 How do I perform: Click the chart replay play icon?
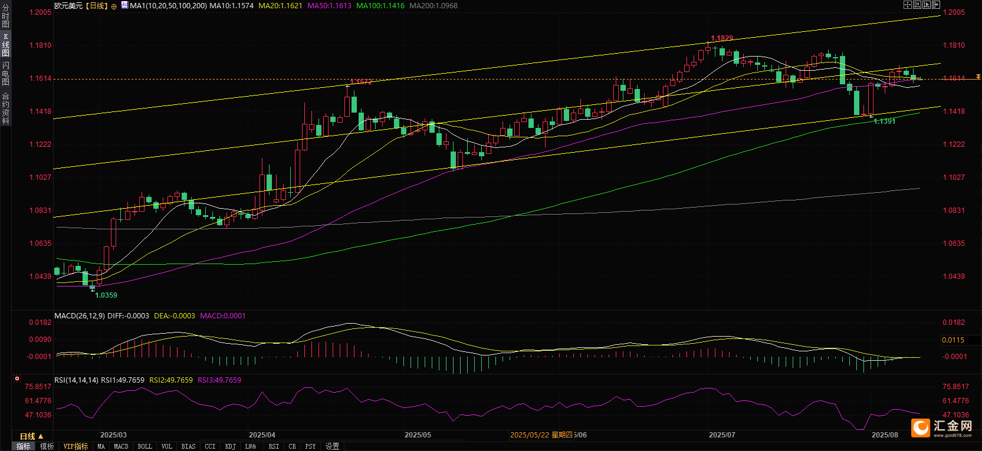(927, 5)
